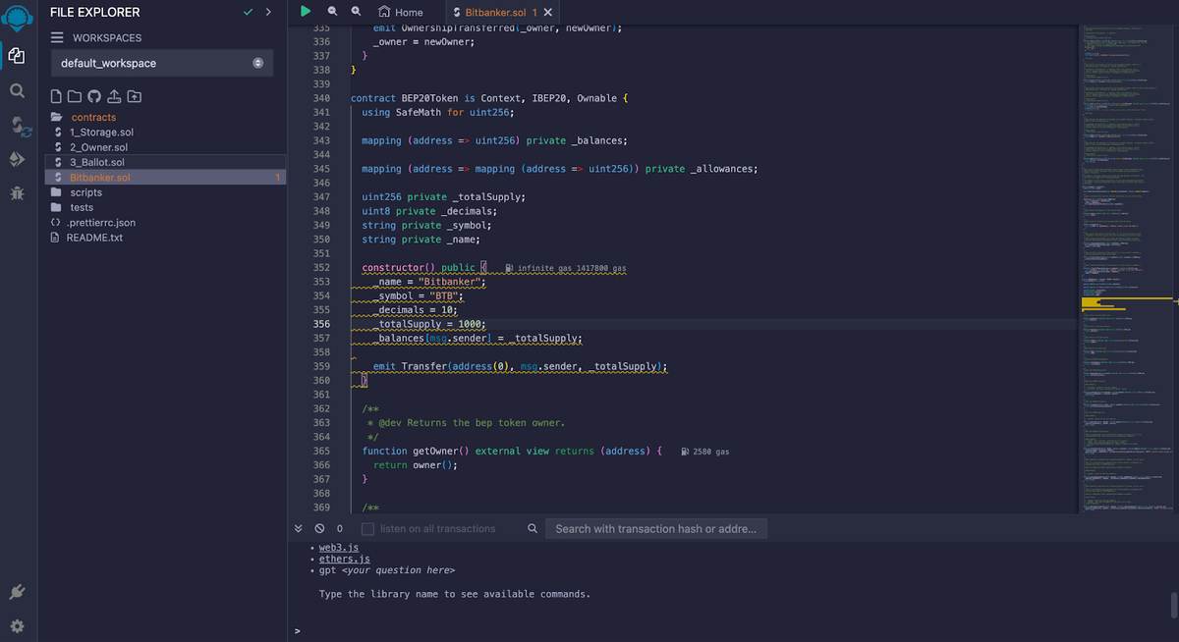Click the transaction counter '0' in terminal

click(340, 528)
